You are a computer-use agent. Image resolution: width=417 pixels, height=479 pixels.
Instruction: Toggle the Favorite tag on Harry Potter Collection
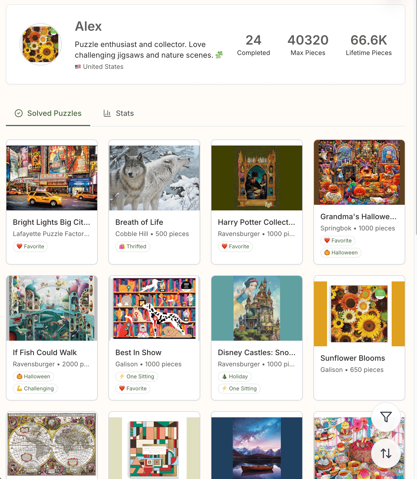(x=235, y=246)
